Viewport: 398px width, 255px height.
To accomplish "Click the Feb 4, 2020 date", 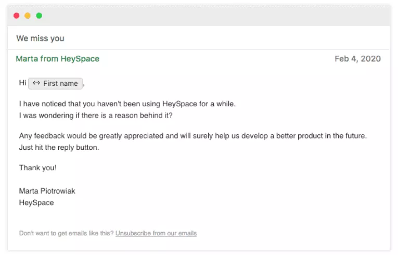I will [357, 59].
